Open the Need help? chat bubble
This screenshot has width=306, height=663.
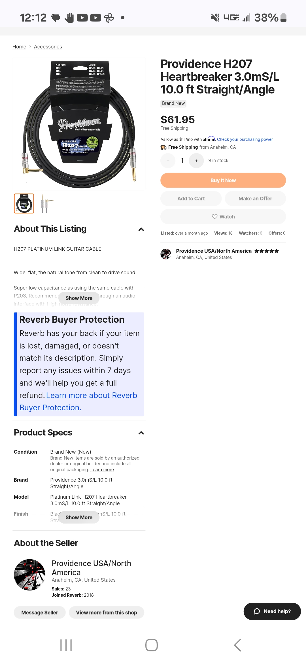point(272,611)
